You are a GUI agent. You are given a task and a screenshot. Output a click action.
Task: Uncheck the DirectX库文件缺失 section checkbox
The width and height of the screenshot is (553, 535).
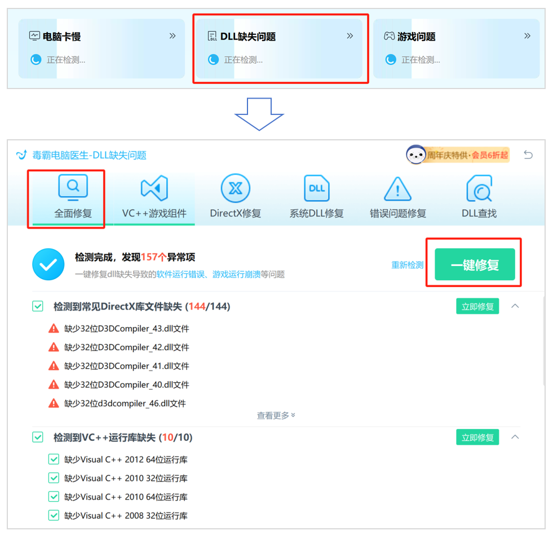(x=37, y=306)
